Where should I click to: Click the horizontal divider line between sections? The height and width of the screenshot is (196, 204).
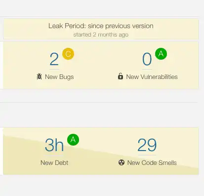[x=99, y=102]
